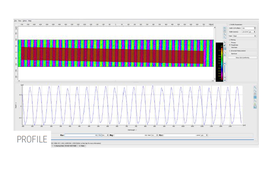Click the Show ISO Conformity button
This screenshot has width=272, height=169.
tap(242, 57)
